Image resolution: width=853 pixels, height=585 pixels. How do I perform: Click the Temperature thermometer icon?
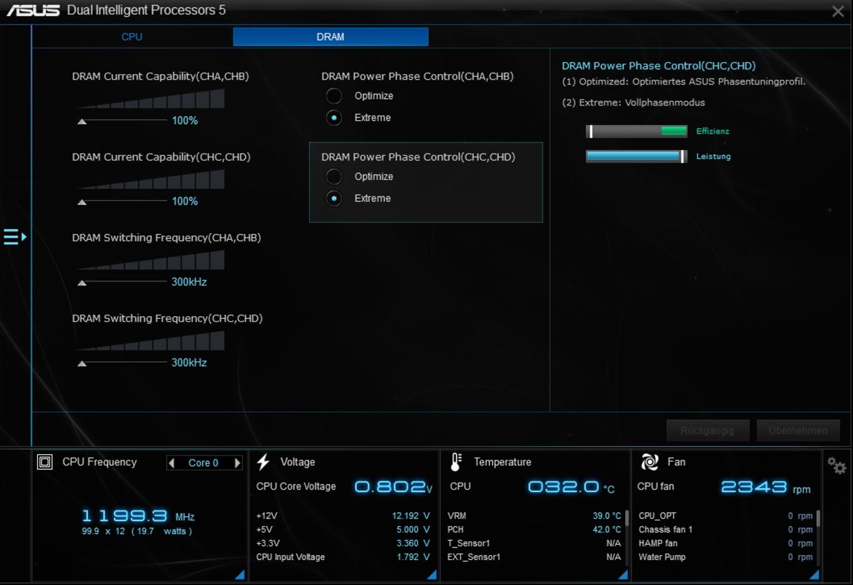pyautogui.click(x=456, y=462)
